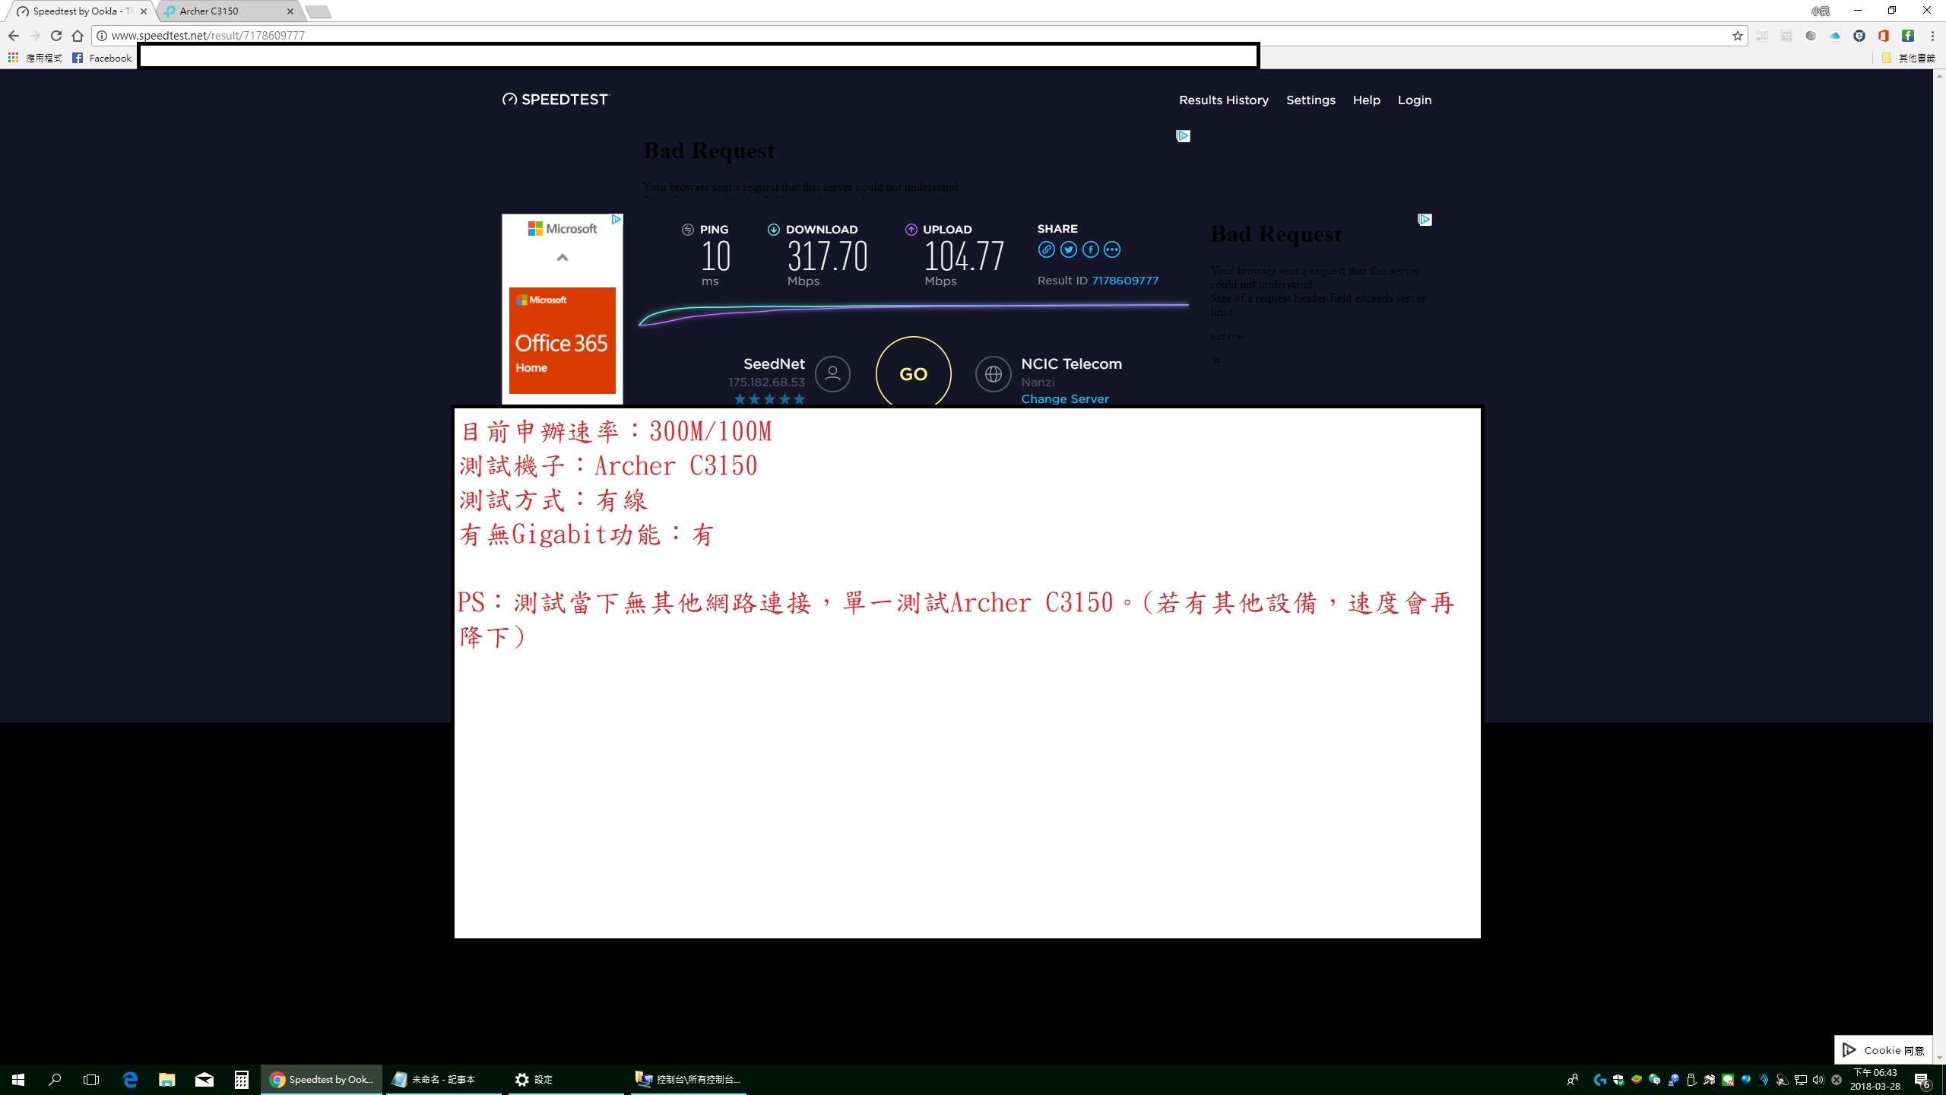1946x1095 pixels.
Task: Collapse the Microsoft ad chevron
Action: tap(562, 258)
